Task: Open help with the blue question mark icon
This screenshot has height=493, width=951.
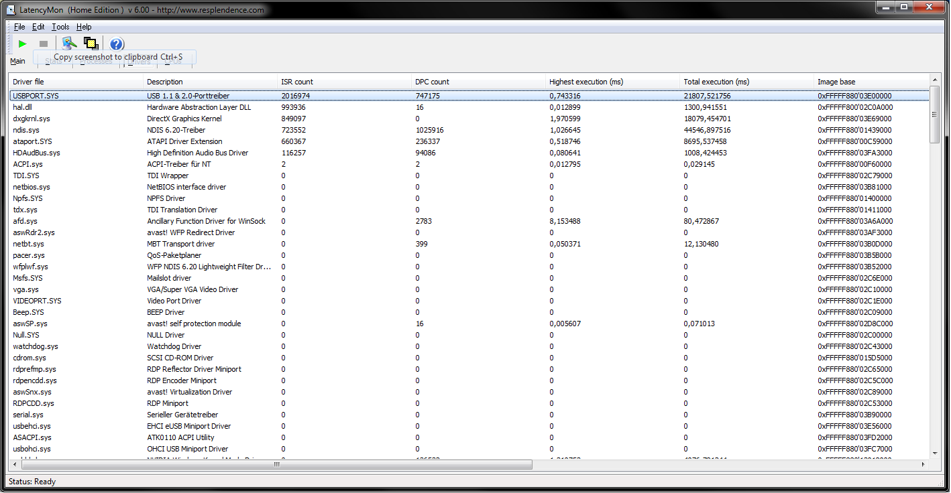Action: pyautogui.click(x=117, y=44)
